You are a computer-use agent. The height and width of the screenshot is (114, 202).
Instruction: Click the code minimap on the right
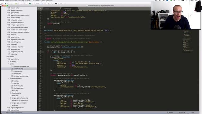[188, 41]
